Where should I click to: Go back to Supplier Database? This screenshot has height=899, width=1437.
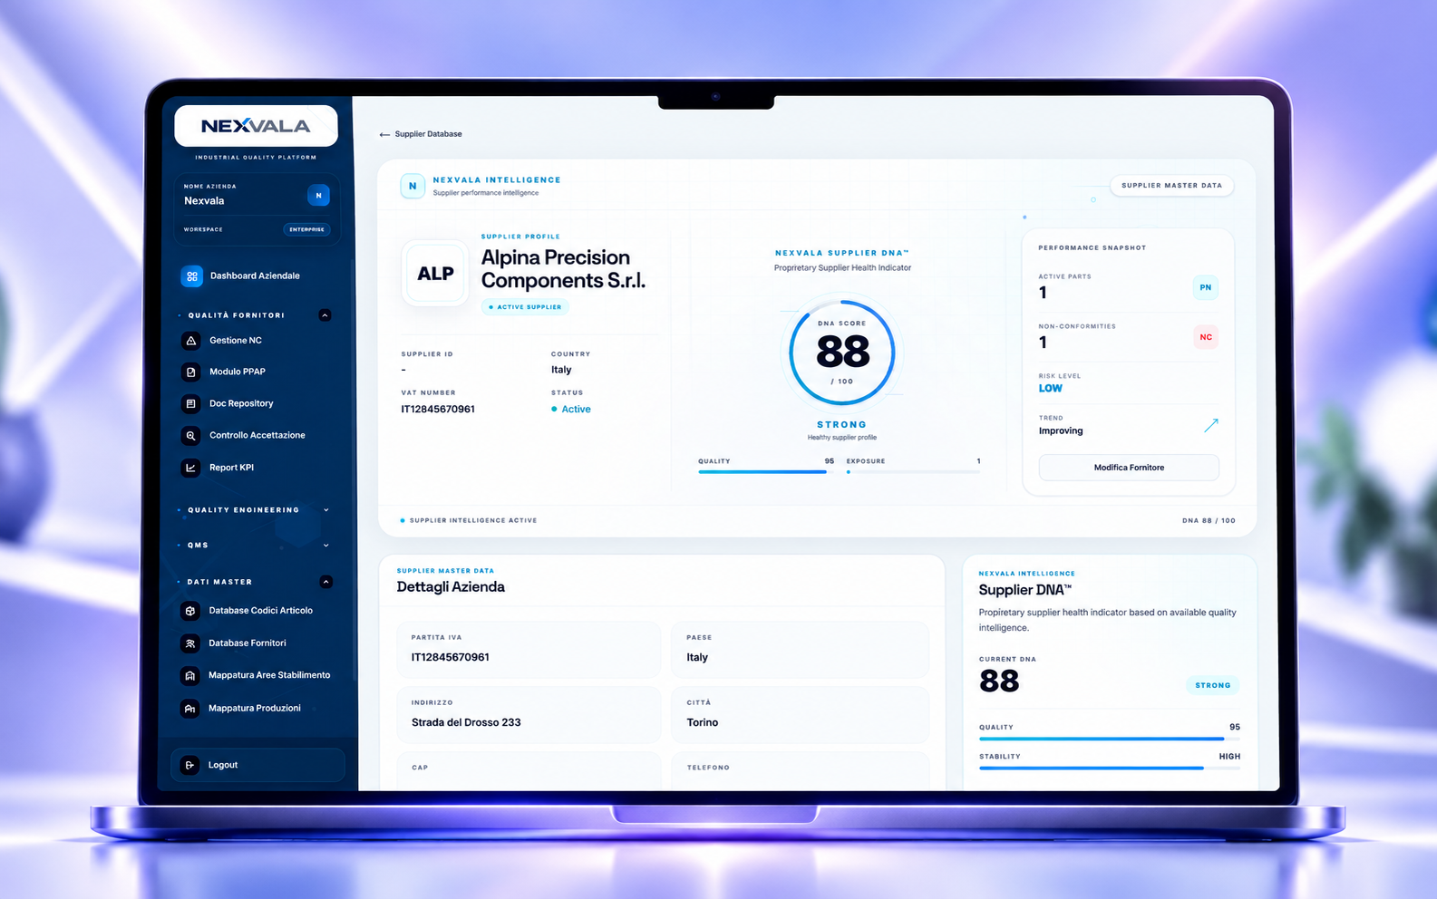pyautogui.click(x=421, y=134)
